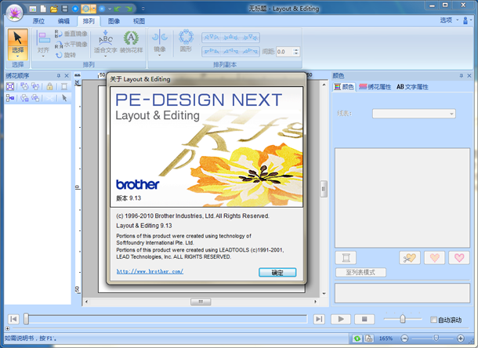Click the zoom-out minus button

404,339
